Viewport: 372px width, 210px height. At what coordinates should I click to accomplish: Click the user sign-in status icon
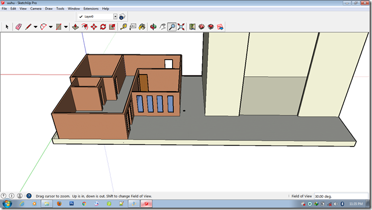(x=20, y=196)
